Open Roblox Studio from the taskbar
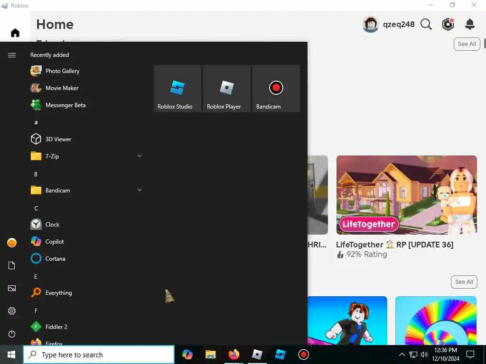Viewport: 486px width, 364px height. pyautogui.click(x=280, y=355)
